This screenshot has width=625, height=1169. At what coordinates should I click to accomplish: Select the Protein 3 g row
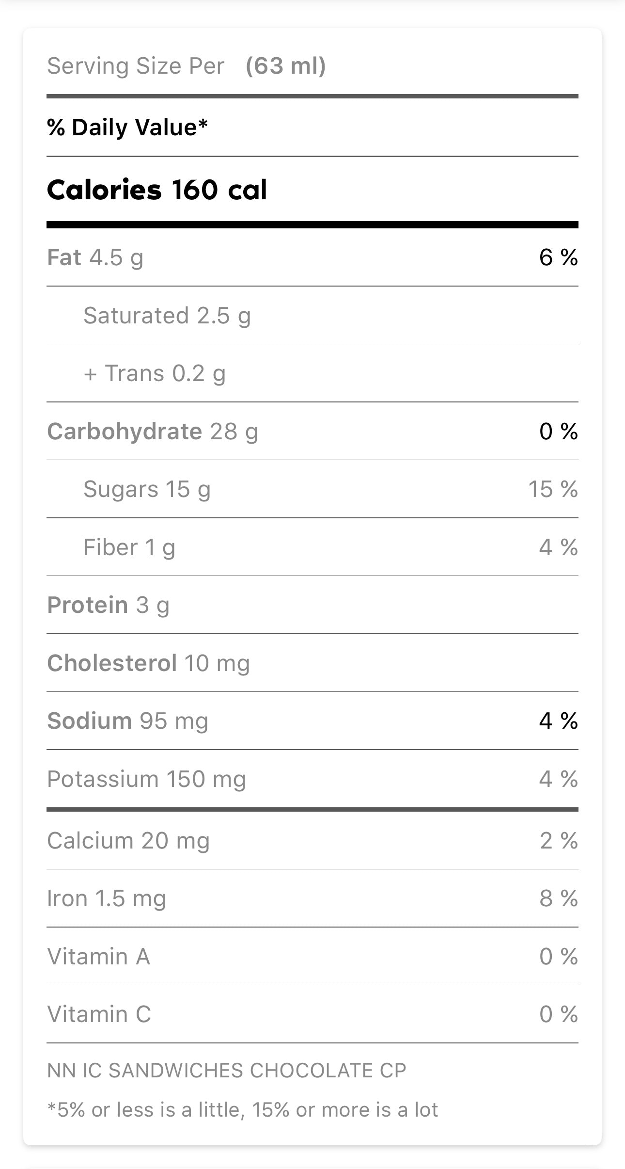coord(108,605)
